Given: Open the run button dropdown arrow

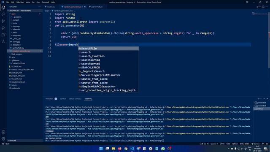Looking at the screenshot, I should [260, 7].
